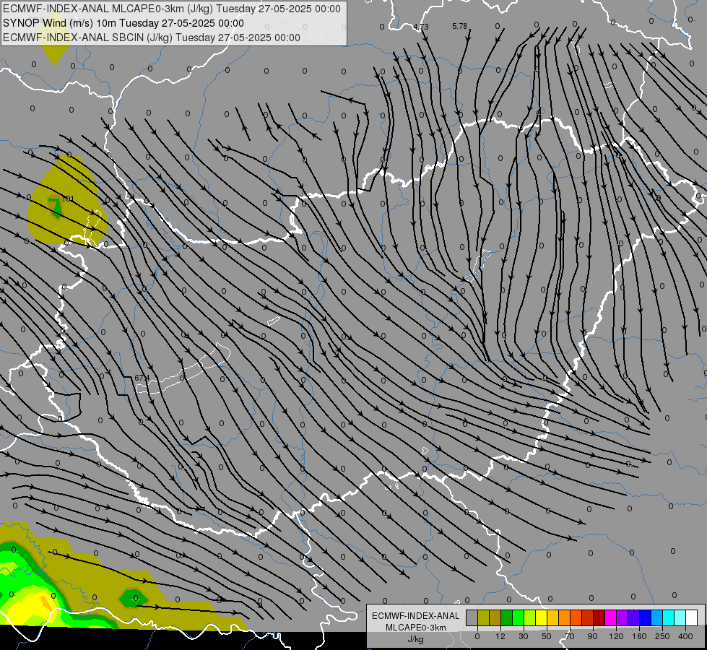Image resolution: width=707 pixels, height=650 pixels.
Task: Click the white legend swatch
Action: pos(692,618)
